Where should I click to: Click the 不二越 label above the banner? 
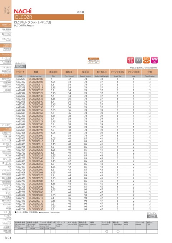click(x=80, y=12)
